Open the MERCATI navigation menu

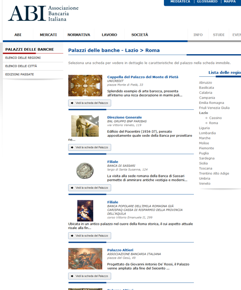coord(48,35)
